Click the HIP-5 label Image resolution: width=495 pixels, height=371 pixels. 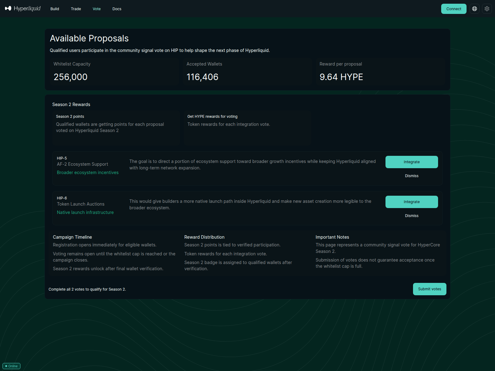click(62, 158)
